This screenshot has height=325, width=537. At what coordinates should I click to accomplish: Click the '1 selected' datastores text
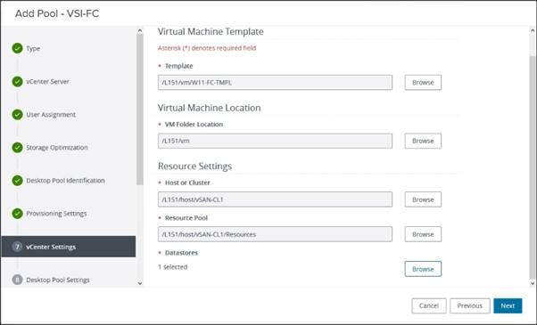click(x=173, y=267)
